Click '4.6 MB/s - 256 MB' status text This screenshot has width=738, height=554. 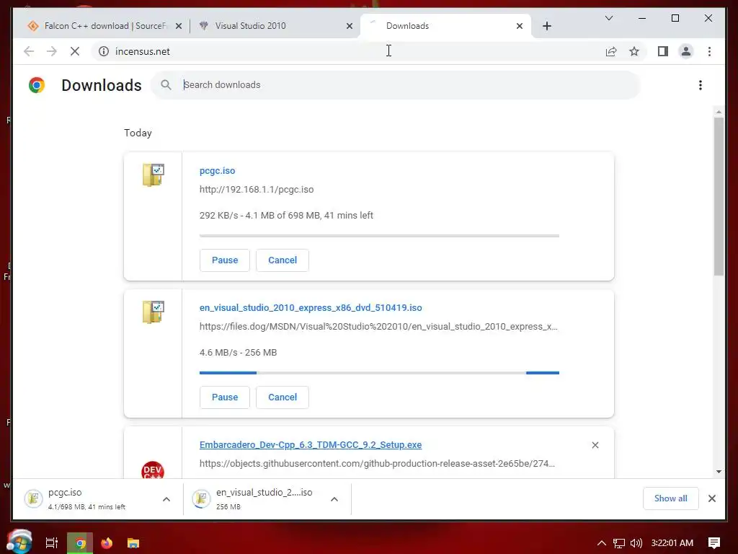point(238,352)
